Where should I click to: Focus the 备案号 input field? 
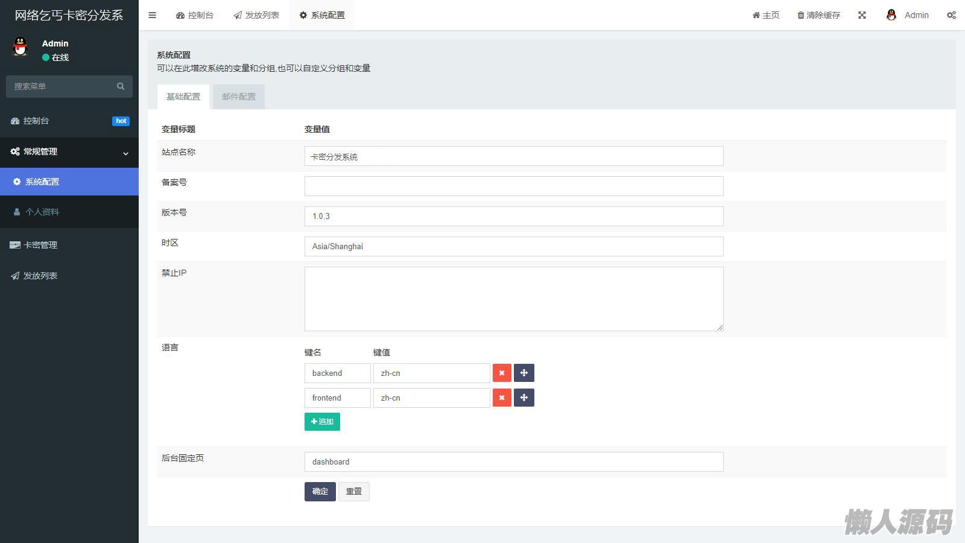[514, 186]
